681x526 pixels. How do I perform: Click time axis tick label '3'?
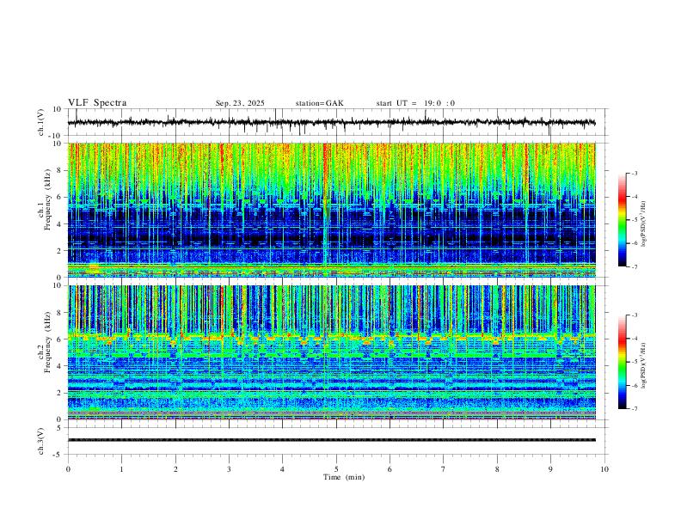tap(229, 469)
